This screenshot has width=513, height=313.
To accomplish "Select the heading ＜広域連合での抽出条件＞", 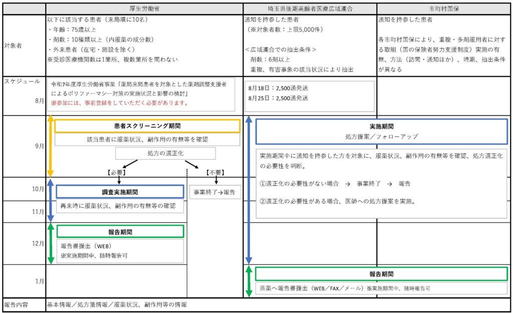I will [281, 50].
